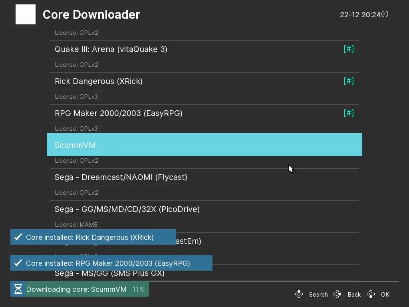Click the Back gamepad button icon

click(x=337, y=294)
